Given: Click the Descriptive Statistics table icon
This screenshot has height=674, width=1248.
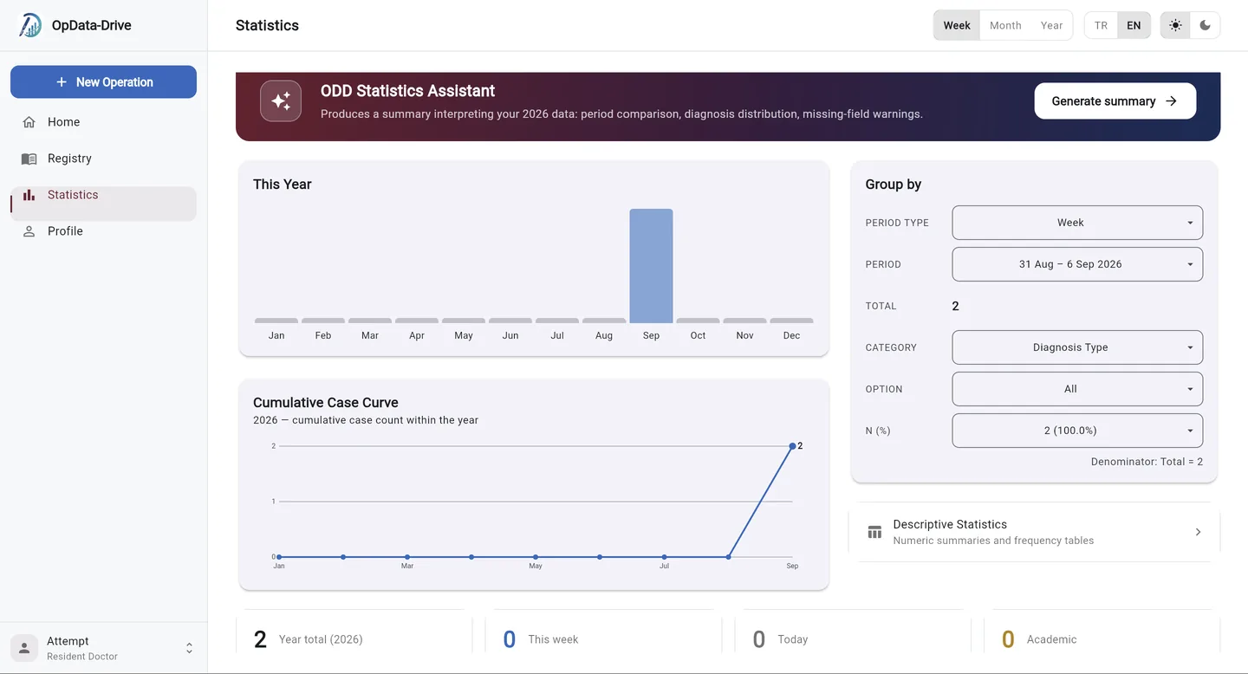Looking at the screenshot, I should coord(874,532).
